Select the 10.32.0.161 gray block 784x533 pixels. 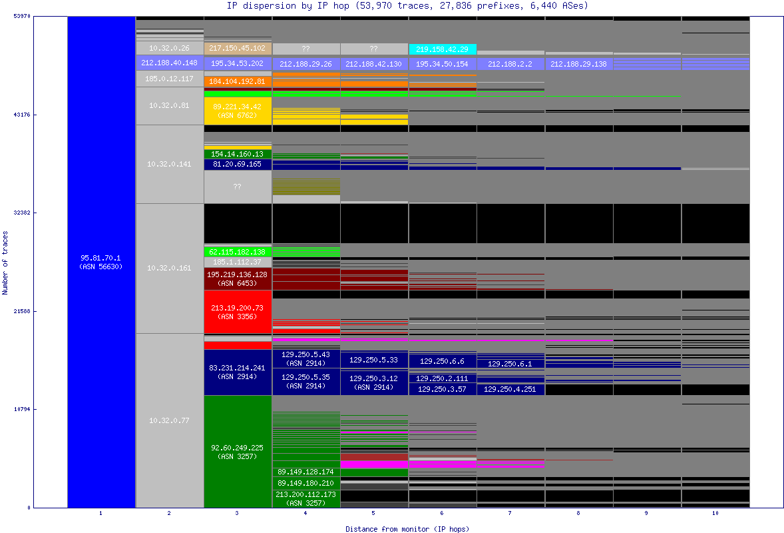pyautogui.click(x=169, y=268)
